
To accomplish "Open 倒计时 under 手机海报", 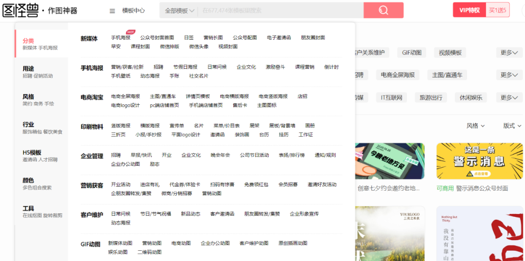I will coord(332,67).
